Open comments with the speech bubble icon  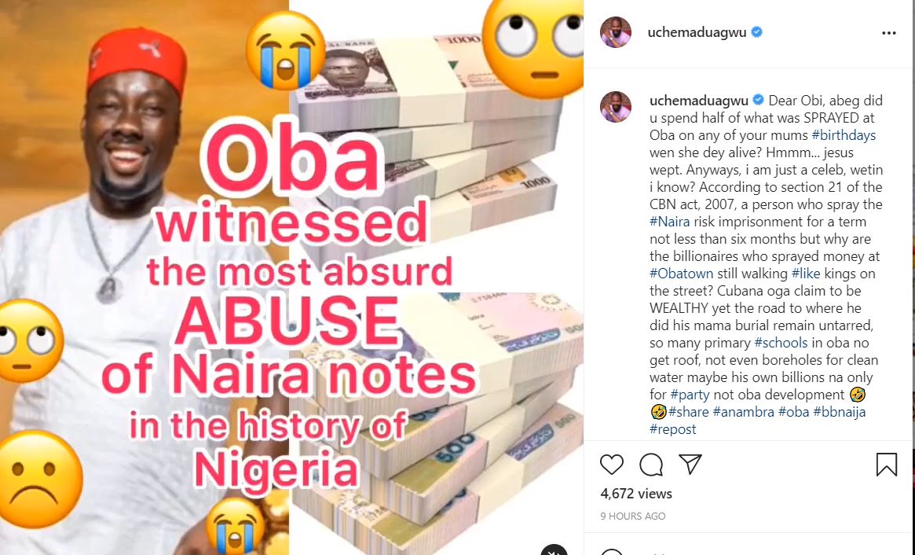[650, 465]
